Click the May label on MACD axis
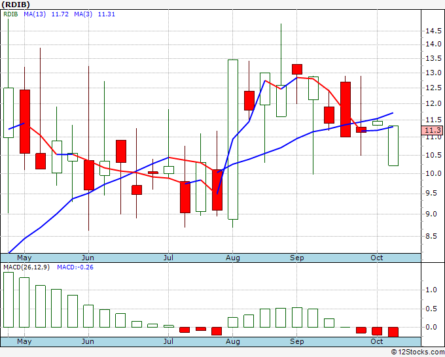Screen dimensions: 445x357 [x=24, y=341]
